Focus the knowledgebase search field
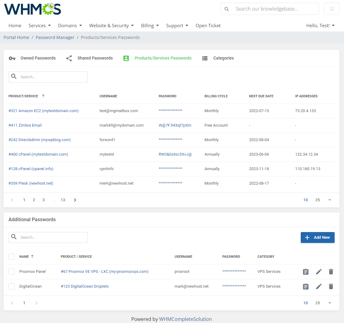The image size is (344, 323). (270, 9)
